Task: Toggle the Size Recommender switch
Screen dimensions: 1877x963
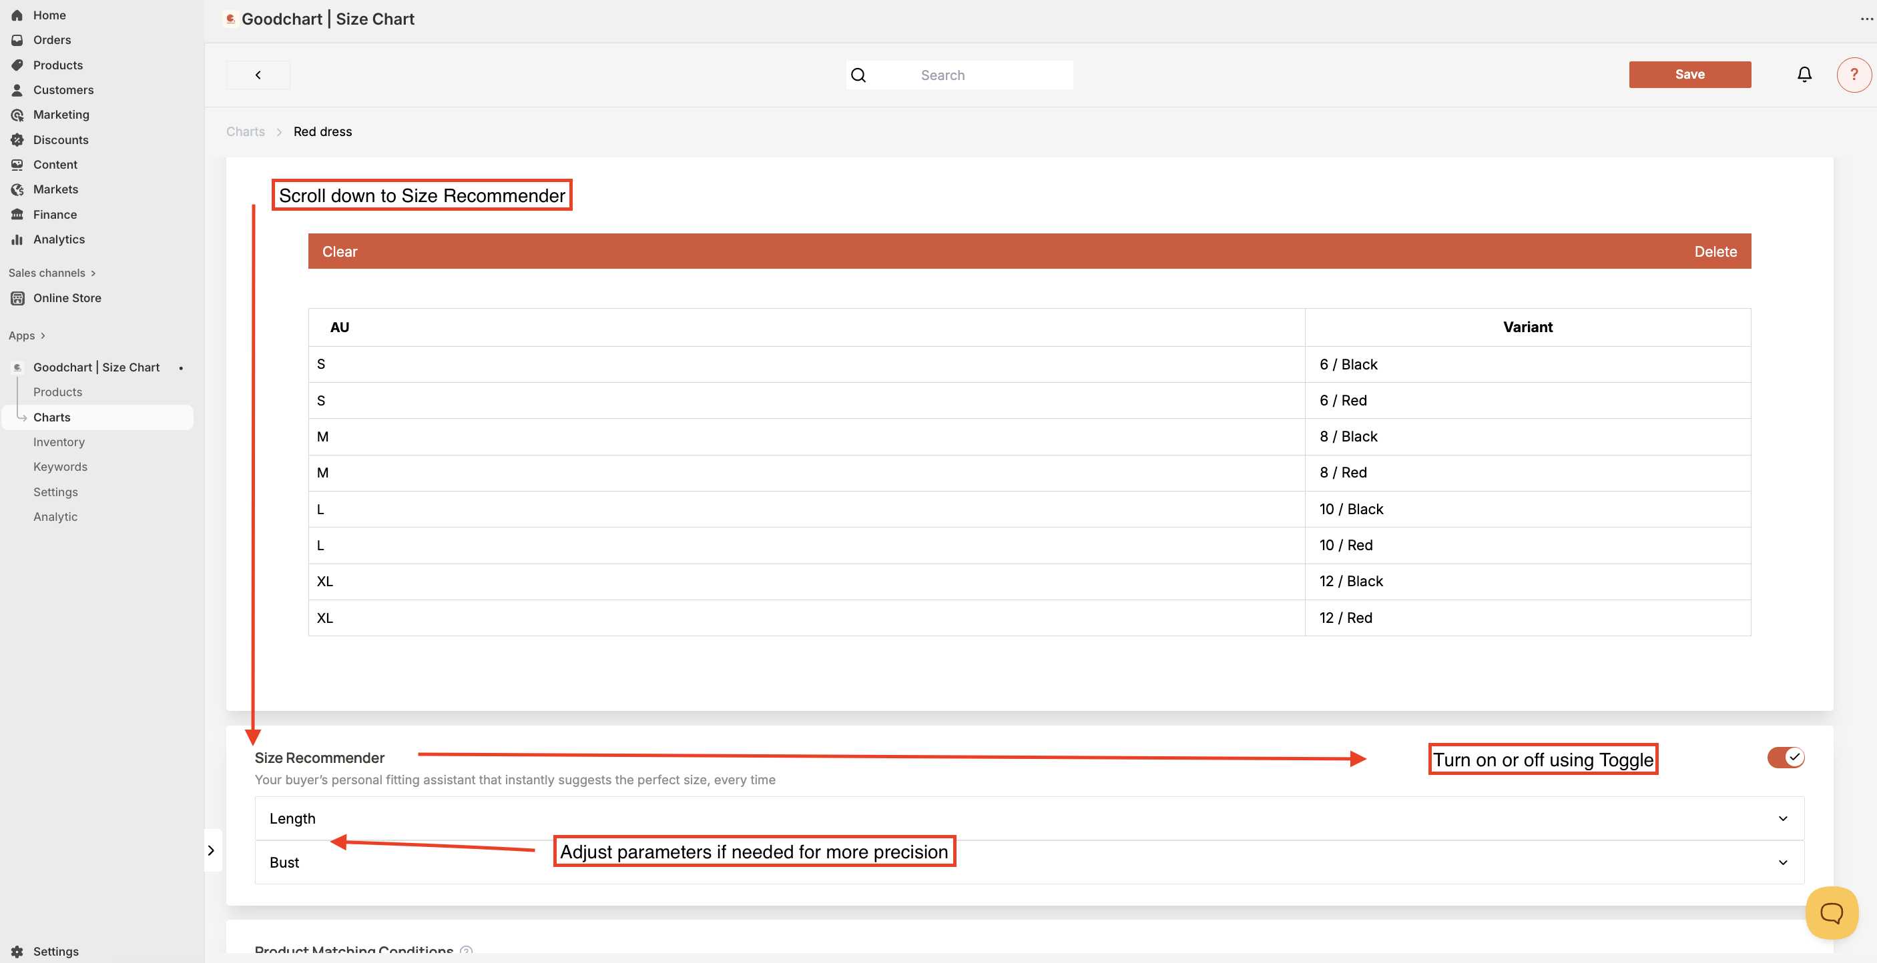Action: pyautogui.click(x=1785, y=757)
